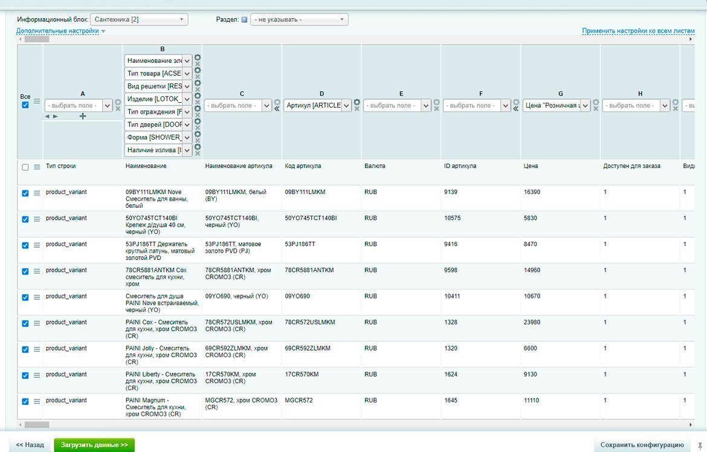Check the header row Тип строки checkbox
The height and width of the screenshot is (452, 707).
point(25,167)
